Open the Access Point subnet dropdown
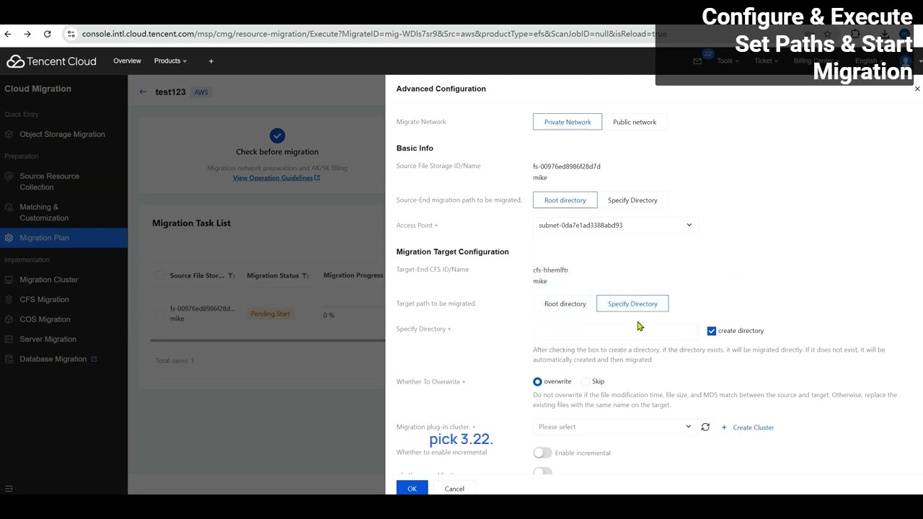 click(615, 225)
